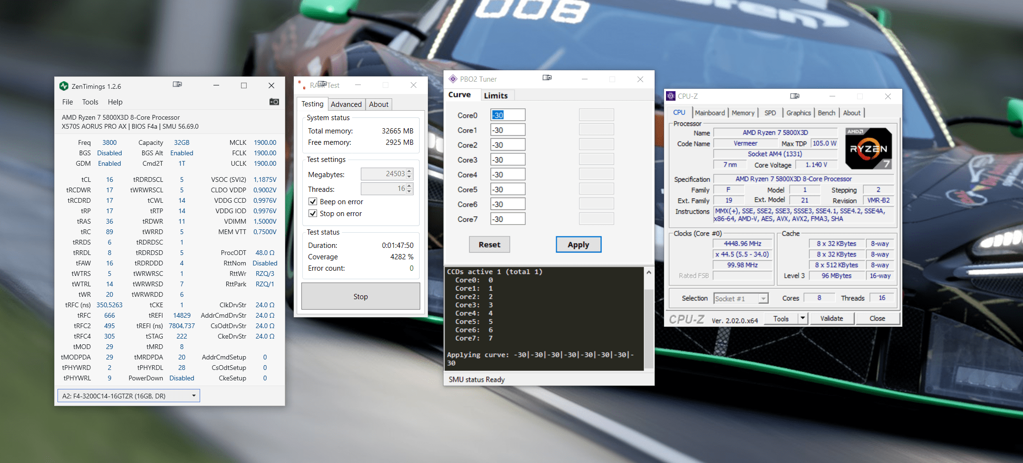Select the RAM Test Testing tab

coord(312,104)
